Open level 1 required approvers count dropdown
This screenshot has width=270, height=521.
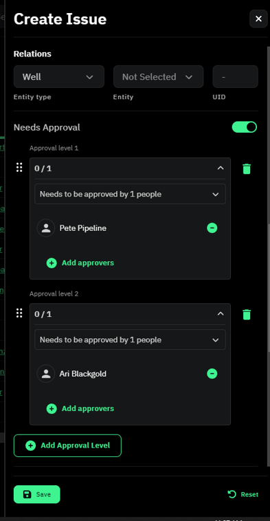click(130, 194)
